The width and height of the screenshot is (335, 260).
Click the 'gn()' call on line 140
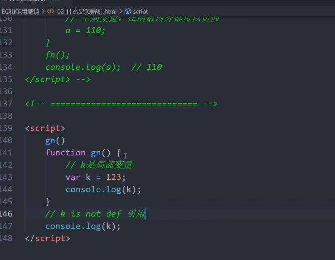[55, 141]
